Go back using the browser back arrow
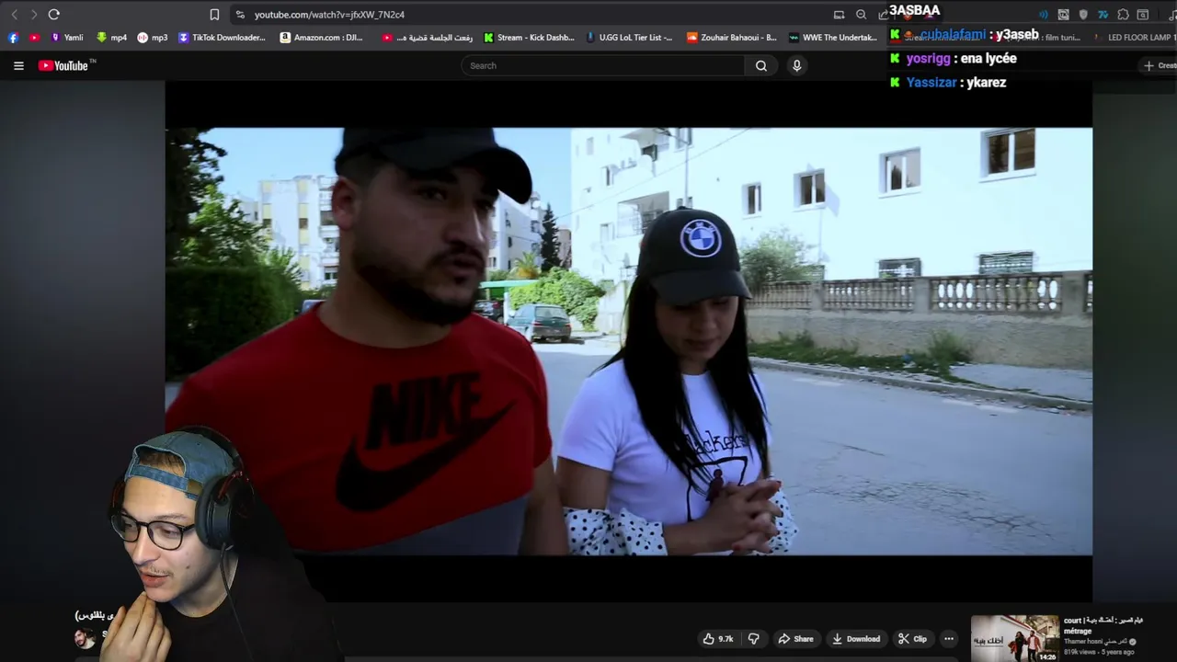The image size is (1177, 662). 14,15
